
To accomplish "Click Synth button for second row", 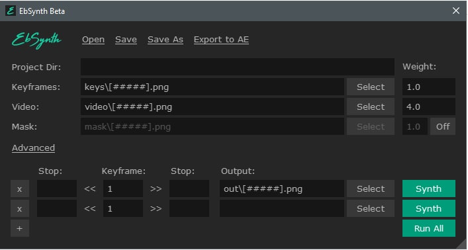I will 428,208.
